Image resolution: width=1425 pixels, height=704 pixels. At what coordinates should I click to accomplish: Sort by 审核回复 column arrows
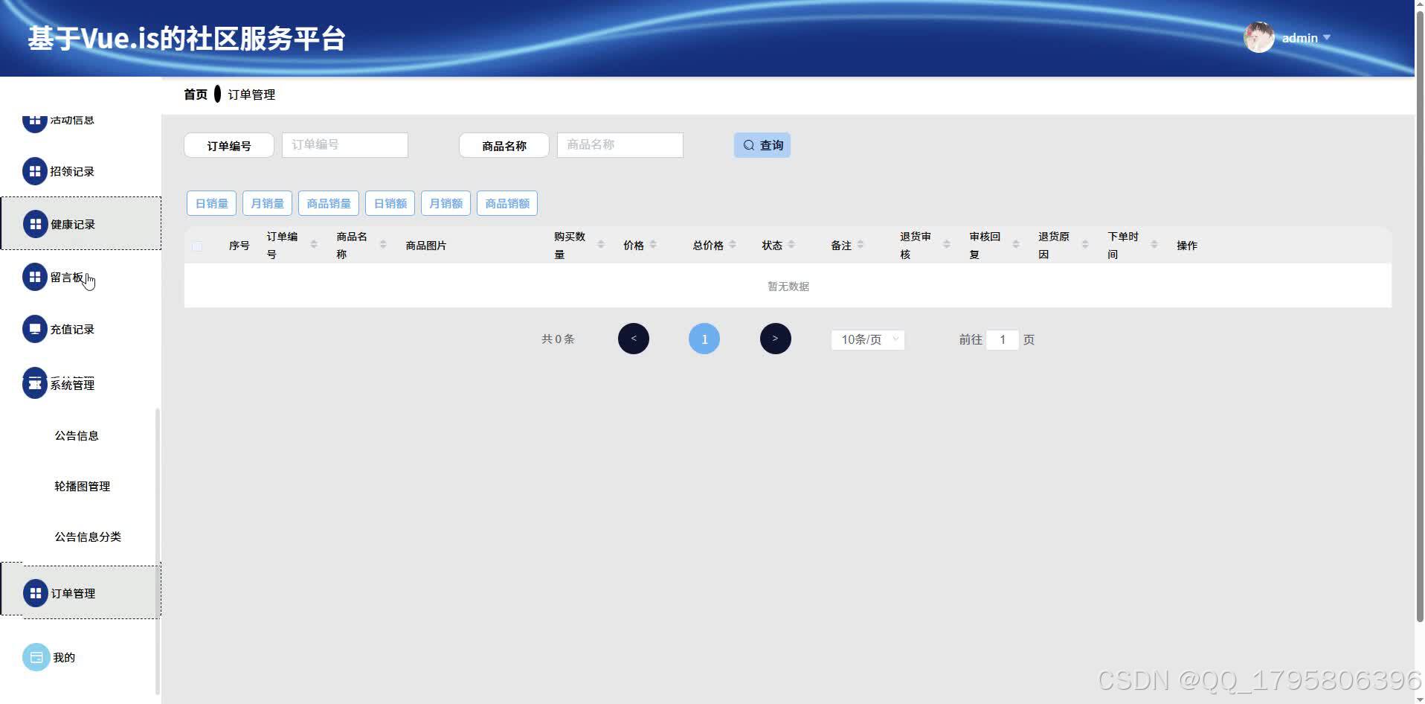tap(1016, 244)
